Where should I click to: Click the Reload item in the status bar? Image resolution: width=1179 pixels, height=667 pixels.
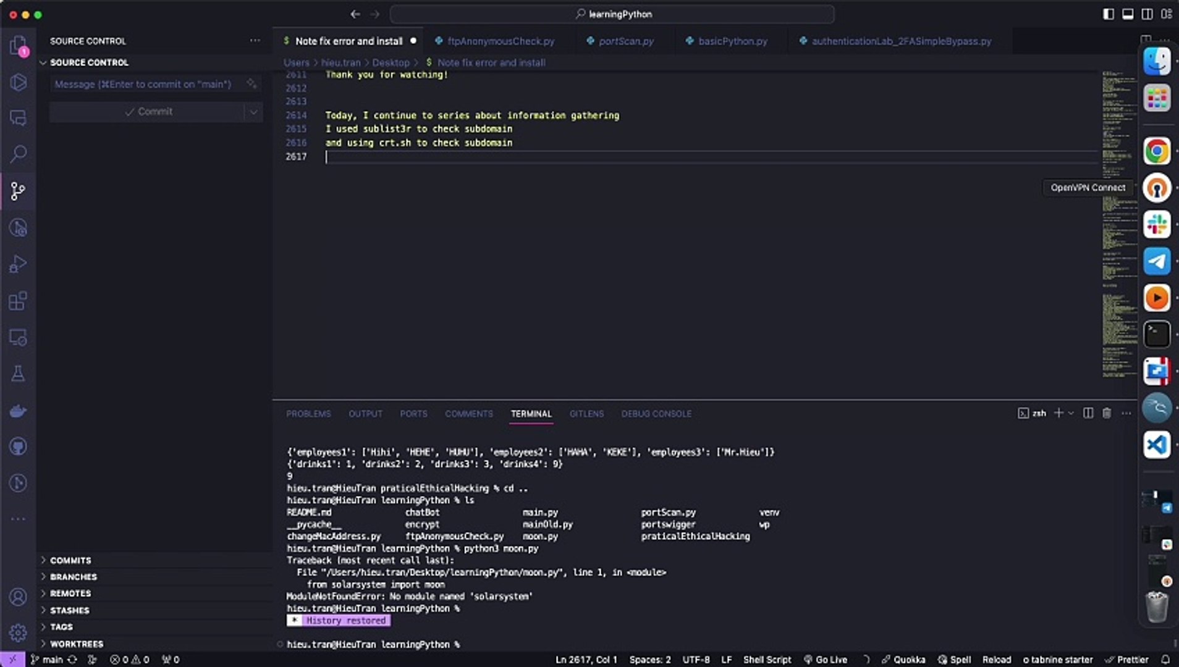pos(997,659)
